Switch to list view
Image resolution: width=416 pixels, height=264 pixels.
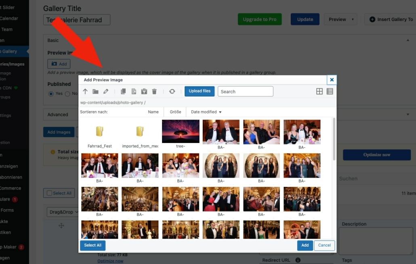330,92
